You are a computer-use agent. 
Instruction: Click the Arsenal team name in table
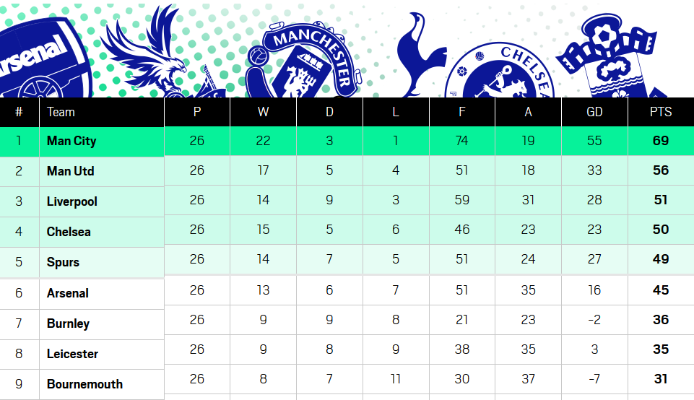point(68,293)
